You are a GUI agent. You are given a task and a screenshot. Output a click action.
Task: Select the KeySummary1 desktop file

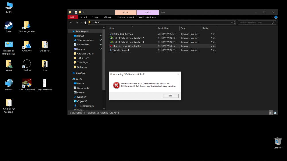[x=45, y=85]
